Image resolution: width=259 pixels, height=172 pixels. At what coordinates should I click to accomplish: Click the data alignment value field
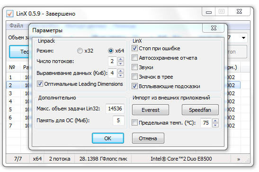point(112,73)
